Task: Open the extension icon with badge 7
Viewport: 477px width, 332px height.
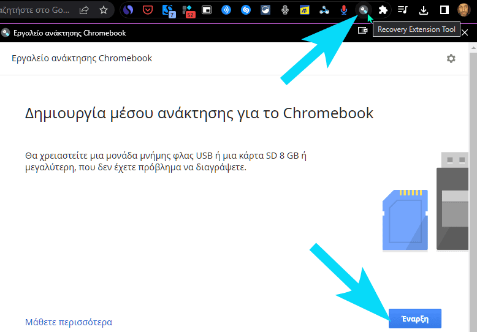Action: (168, 11)
